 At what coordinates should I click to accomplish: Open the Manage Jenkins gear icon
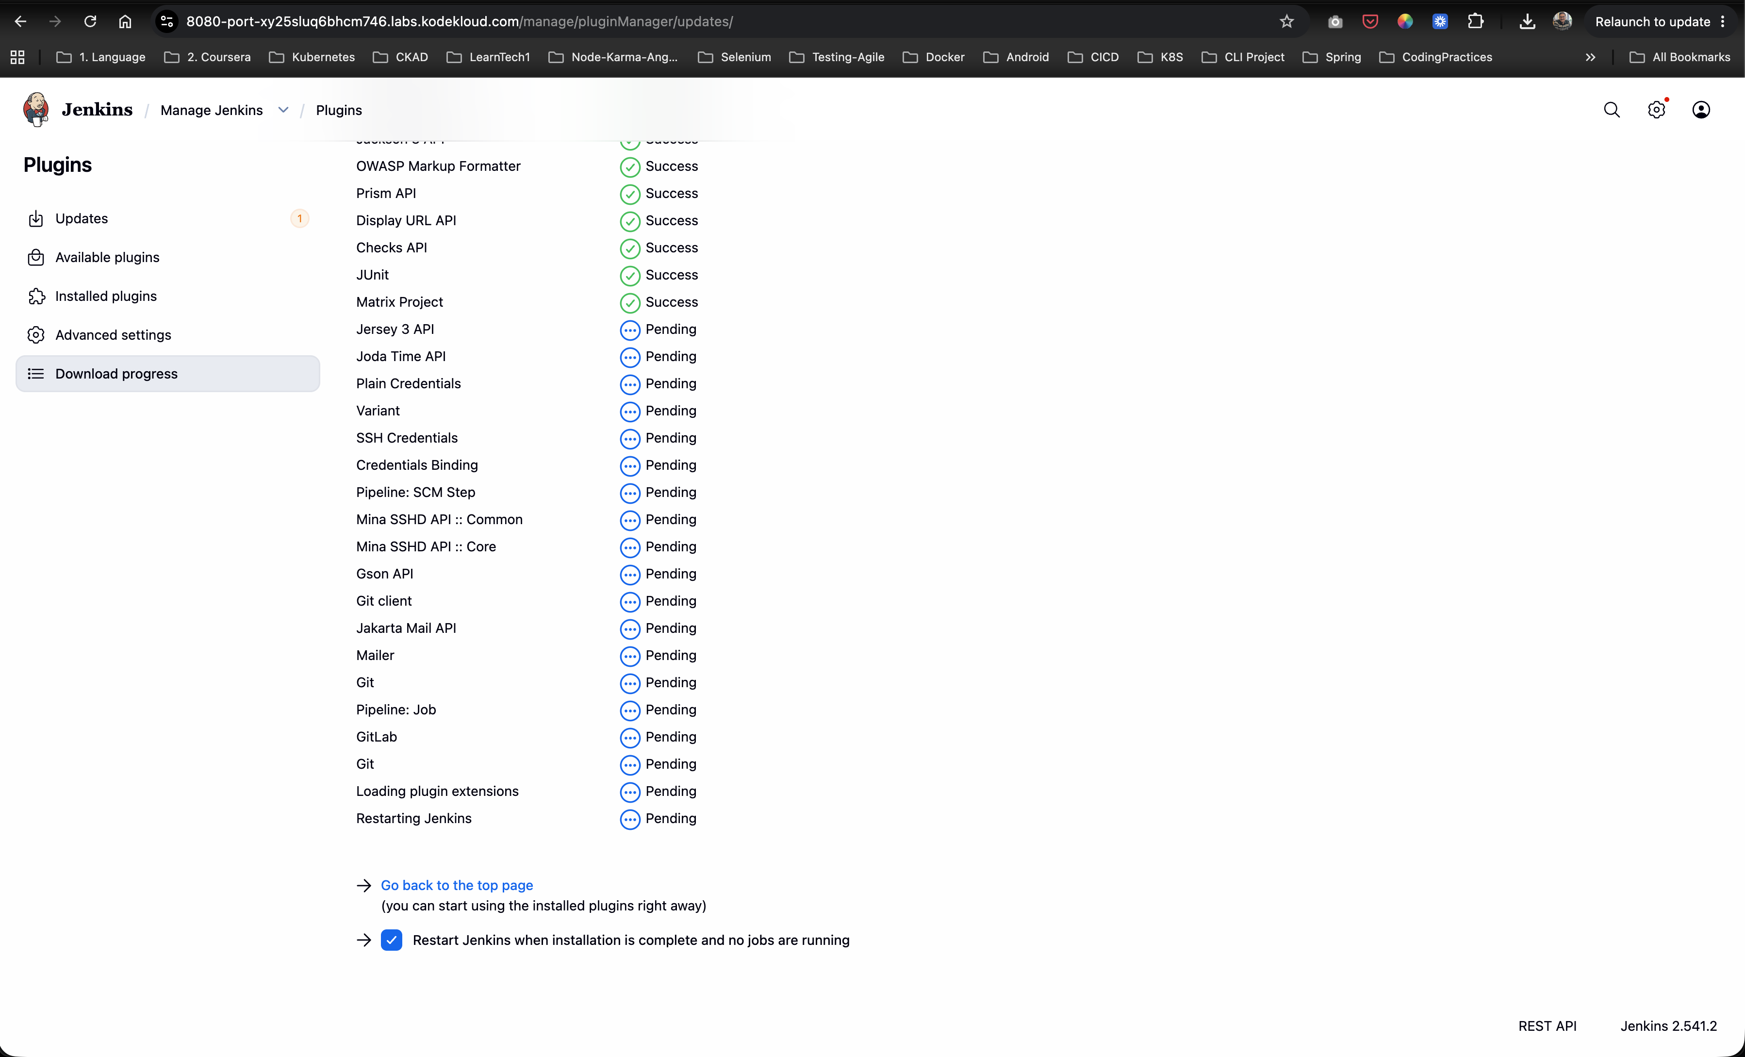(x=1657, y=110)
